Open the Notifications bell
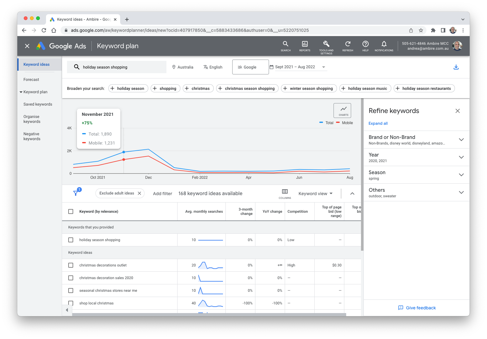 point(384,46)
